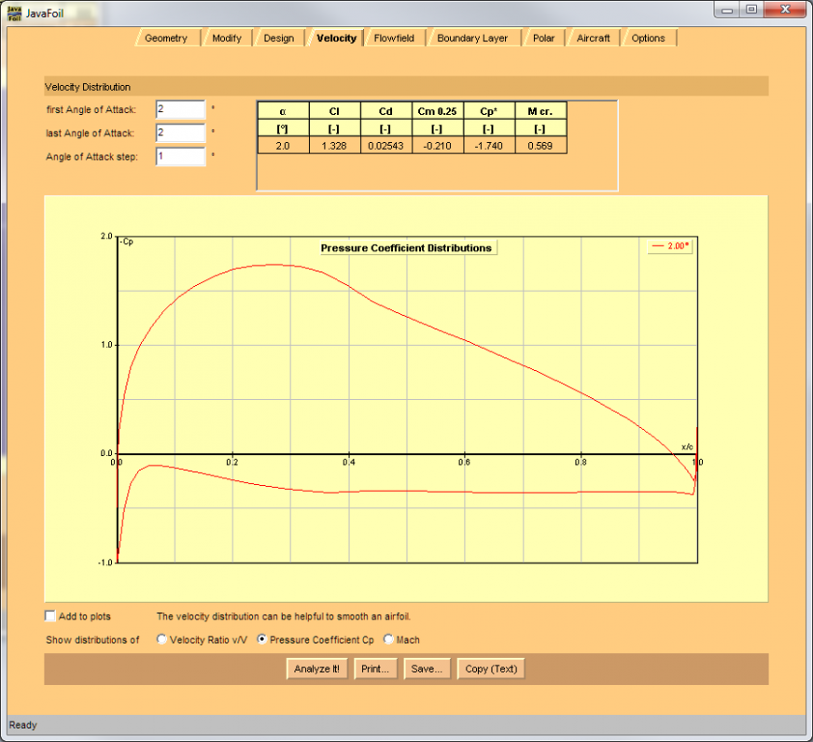Click Copy (Text) button
813x742 pixels.
click(x=491, y=669)
